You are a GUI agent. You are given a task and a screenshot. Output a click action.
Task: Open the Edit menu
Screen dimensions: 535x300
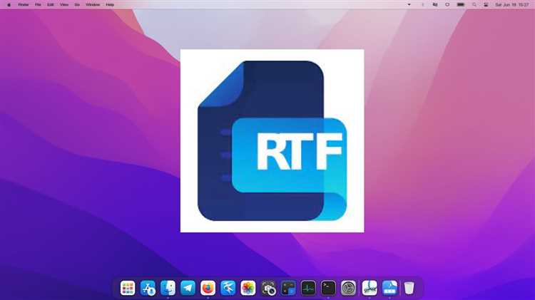pyautogui.click(x=51, y=5)
